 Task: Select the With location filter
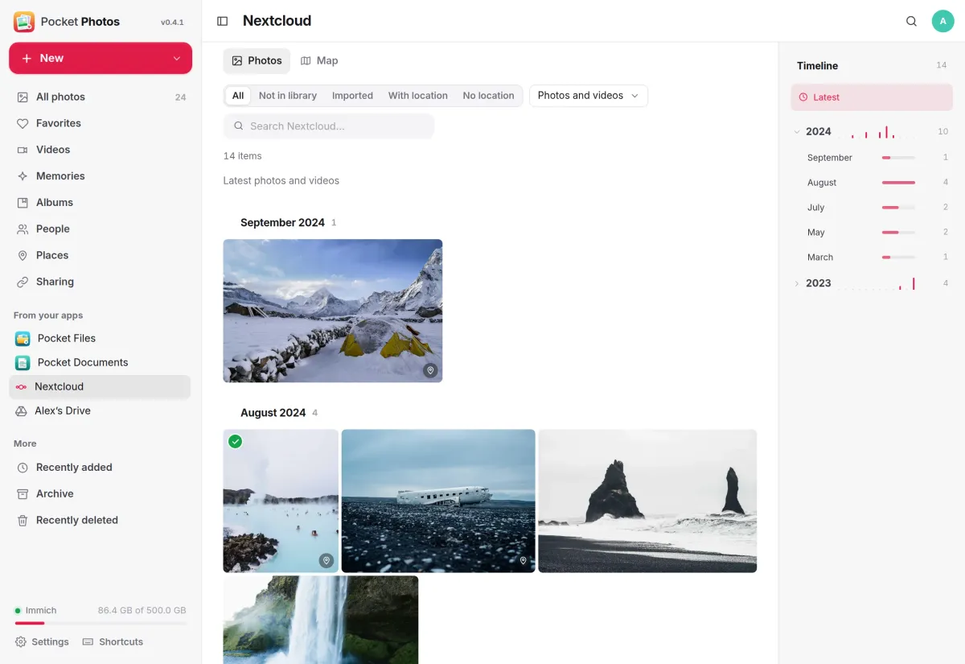coord(418,96)
